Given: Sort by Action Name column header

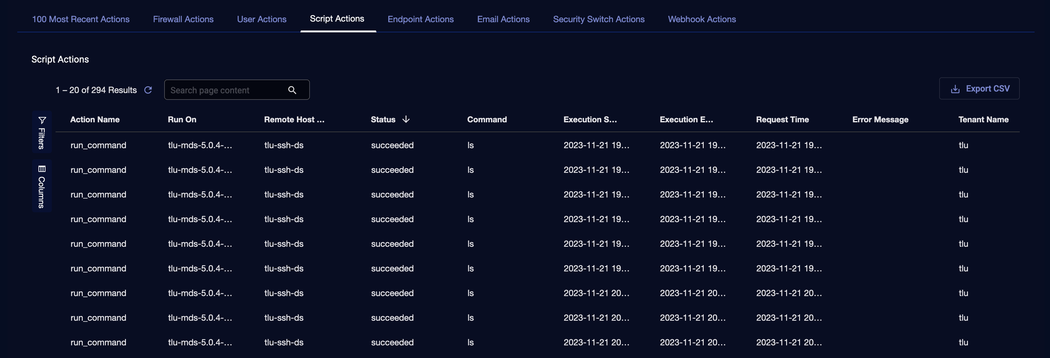Looking at the screenshot, I should (95, 120).
